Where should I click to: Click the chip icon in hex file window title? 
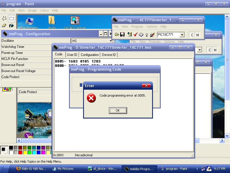(55, 47)
